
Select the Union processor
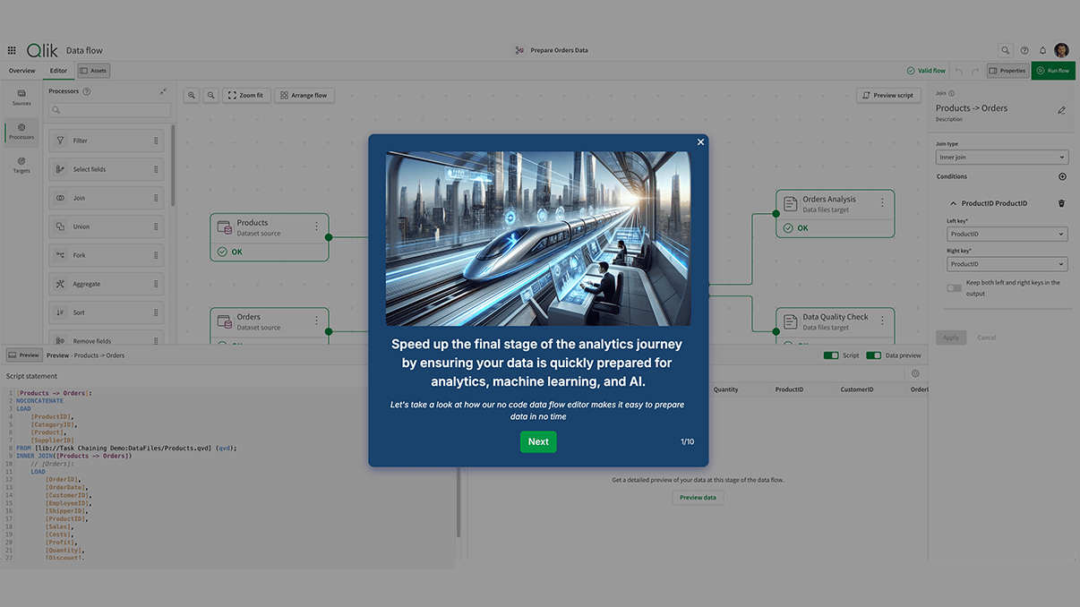tap(106, 226)
